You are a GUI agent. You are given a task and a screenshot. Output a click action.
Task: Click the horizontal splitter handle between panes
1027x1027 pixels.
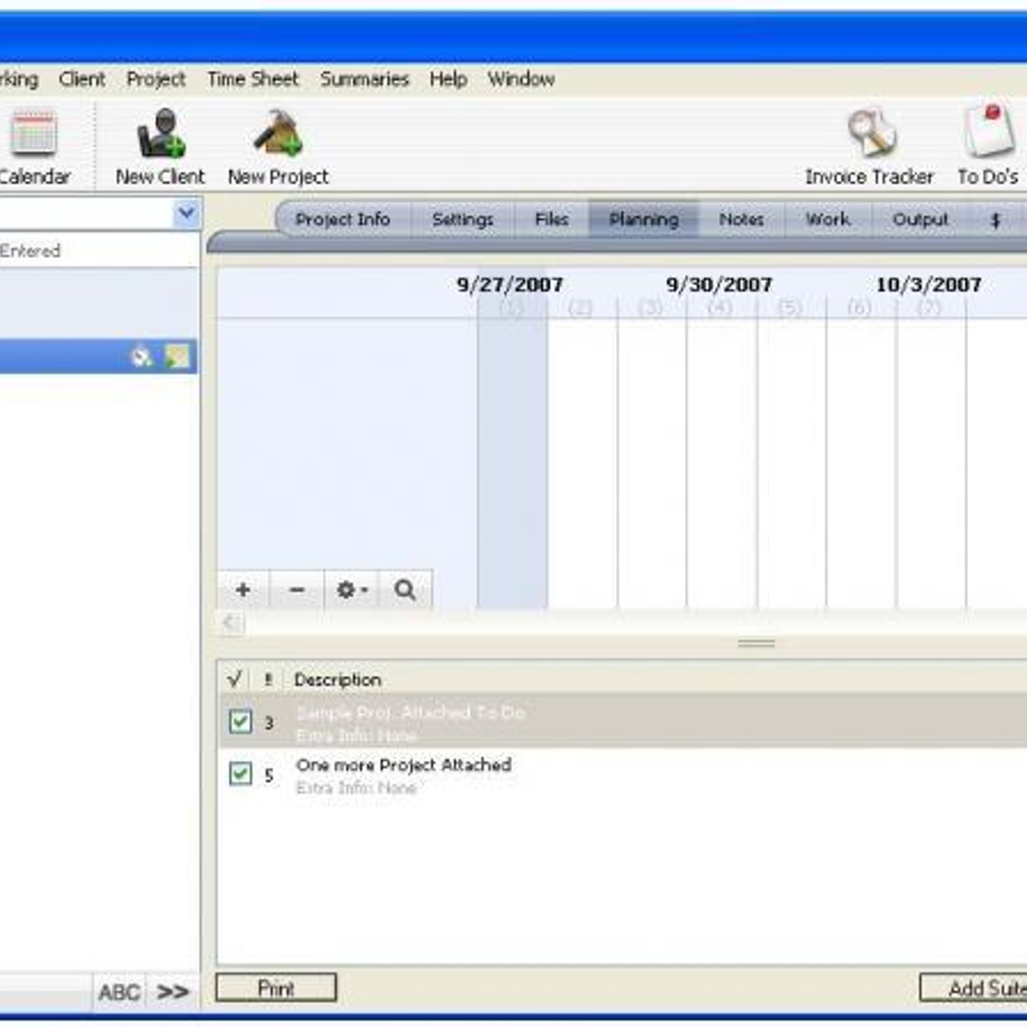click(757, 643)
